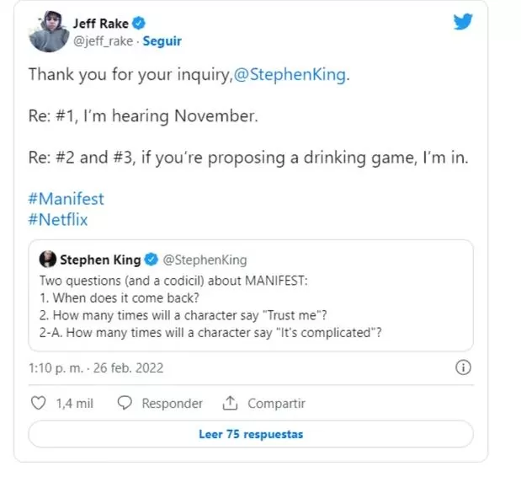
Task: Click the heart like icon
Action: pos(38,404)
